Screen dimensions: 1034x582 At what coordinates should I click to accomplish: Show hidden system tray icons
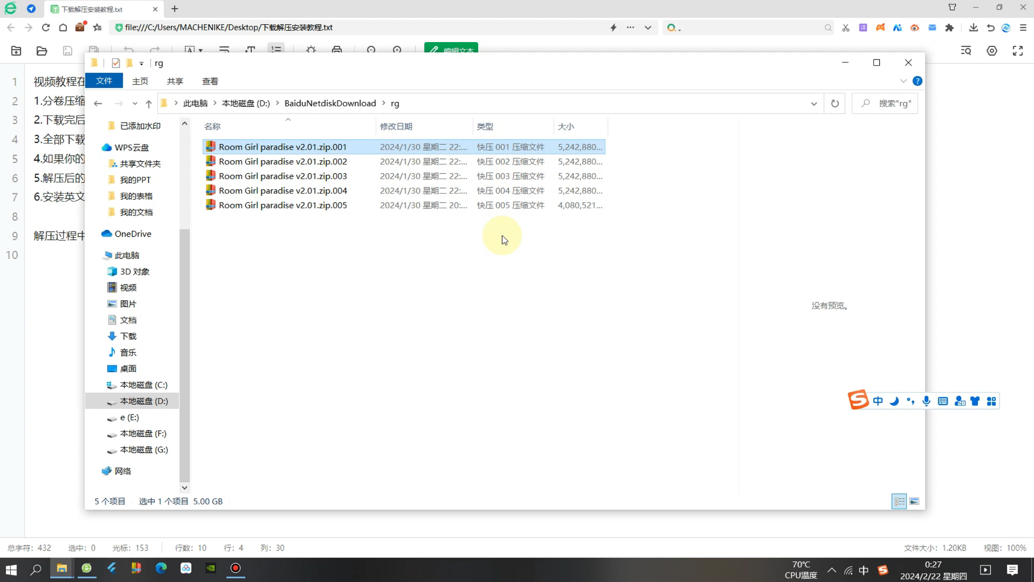(x=832, y=570)
